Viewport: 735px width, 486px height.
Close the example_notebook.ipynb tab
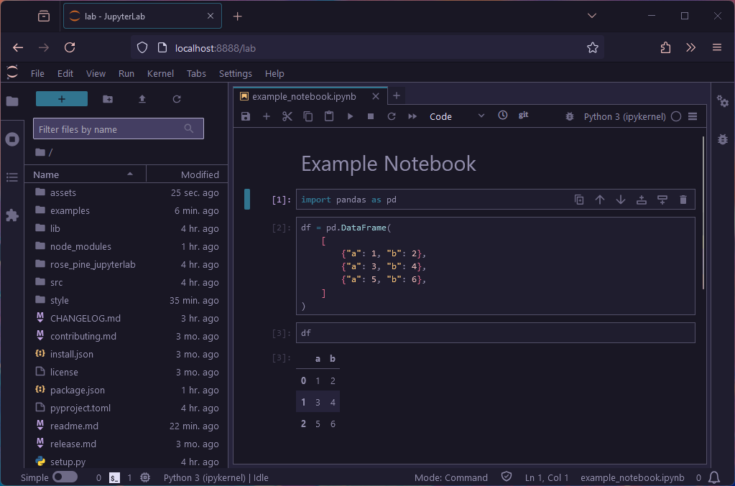tap(376, 96)
